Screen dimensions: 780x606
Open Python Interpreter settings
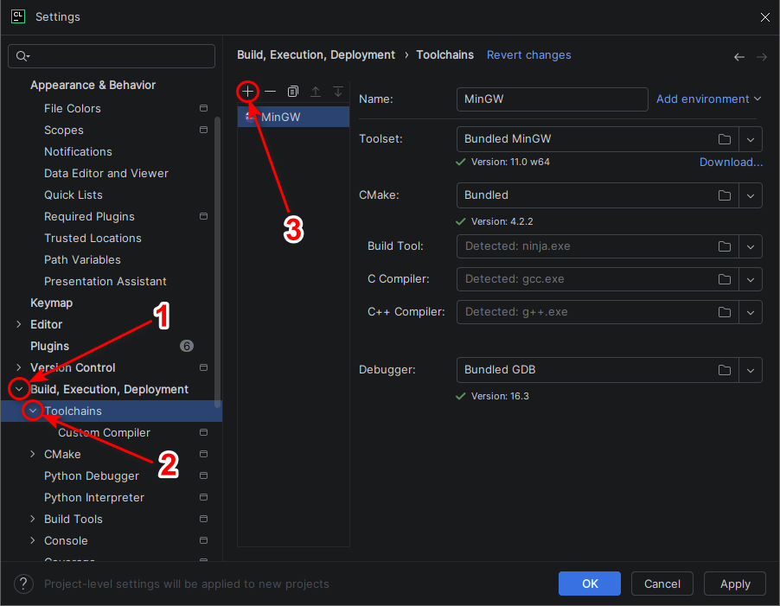pos(94,497)
